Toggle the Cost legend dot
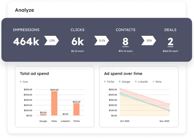The width and height of the screenshot is (194, 138). click(21, 81)
